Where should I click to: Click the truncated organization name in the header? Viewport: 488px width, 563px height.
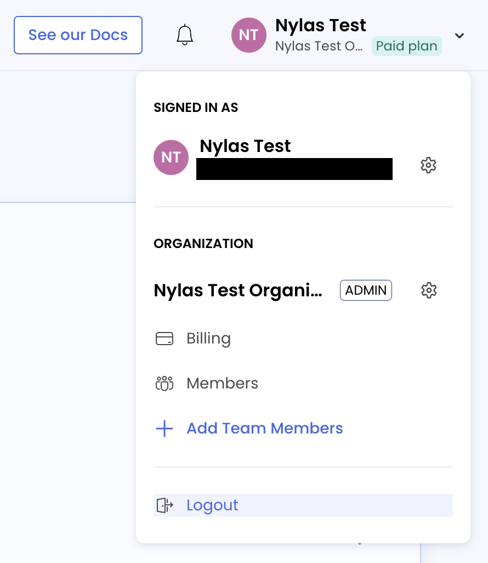[319, 46]
